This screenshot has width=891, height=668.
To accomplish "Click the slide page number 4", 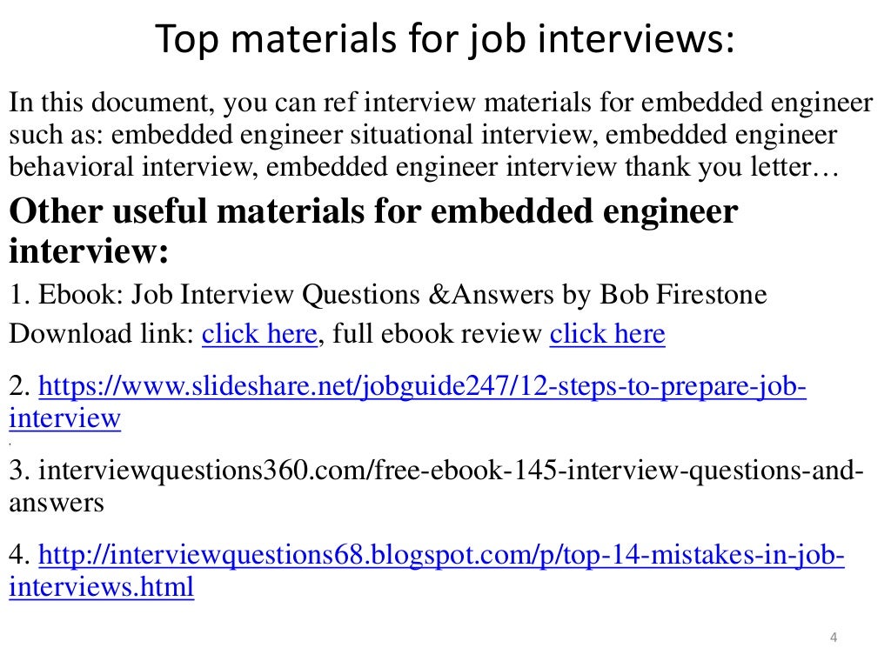I will click(834, 638).
